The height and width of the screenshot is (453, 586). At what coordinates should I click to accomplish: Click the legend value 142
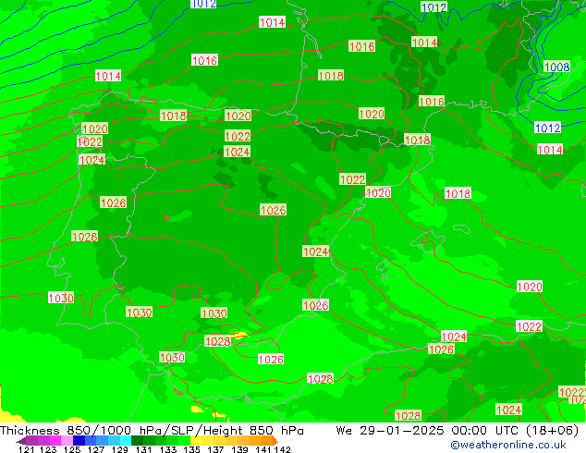point(283,449)
